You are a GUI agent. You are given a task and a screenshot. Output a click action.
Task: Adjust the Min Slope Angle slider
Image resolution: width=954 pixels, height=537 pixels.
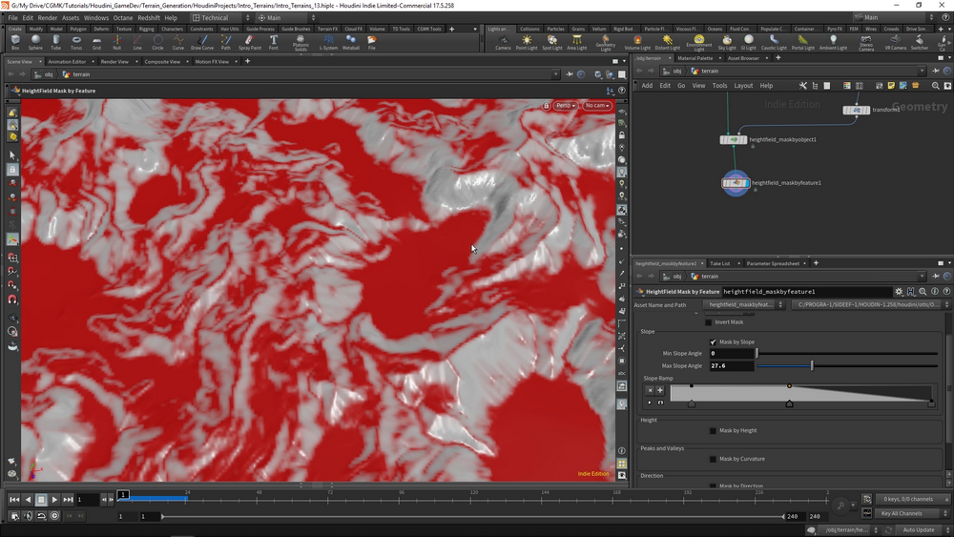point(847,353)
